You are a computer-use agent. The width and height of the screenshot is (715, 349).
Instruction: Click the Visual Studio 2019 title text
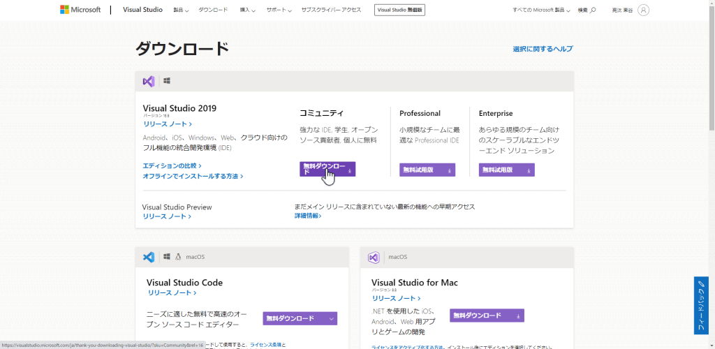(x=179, y=108)
